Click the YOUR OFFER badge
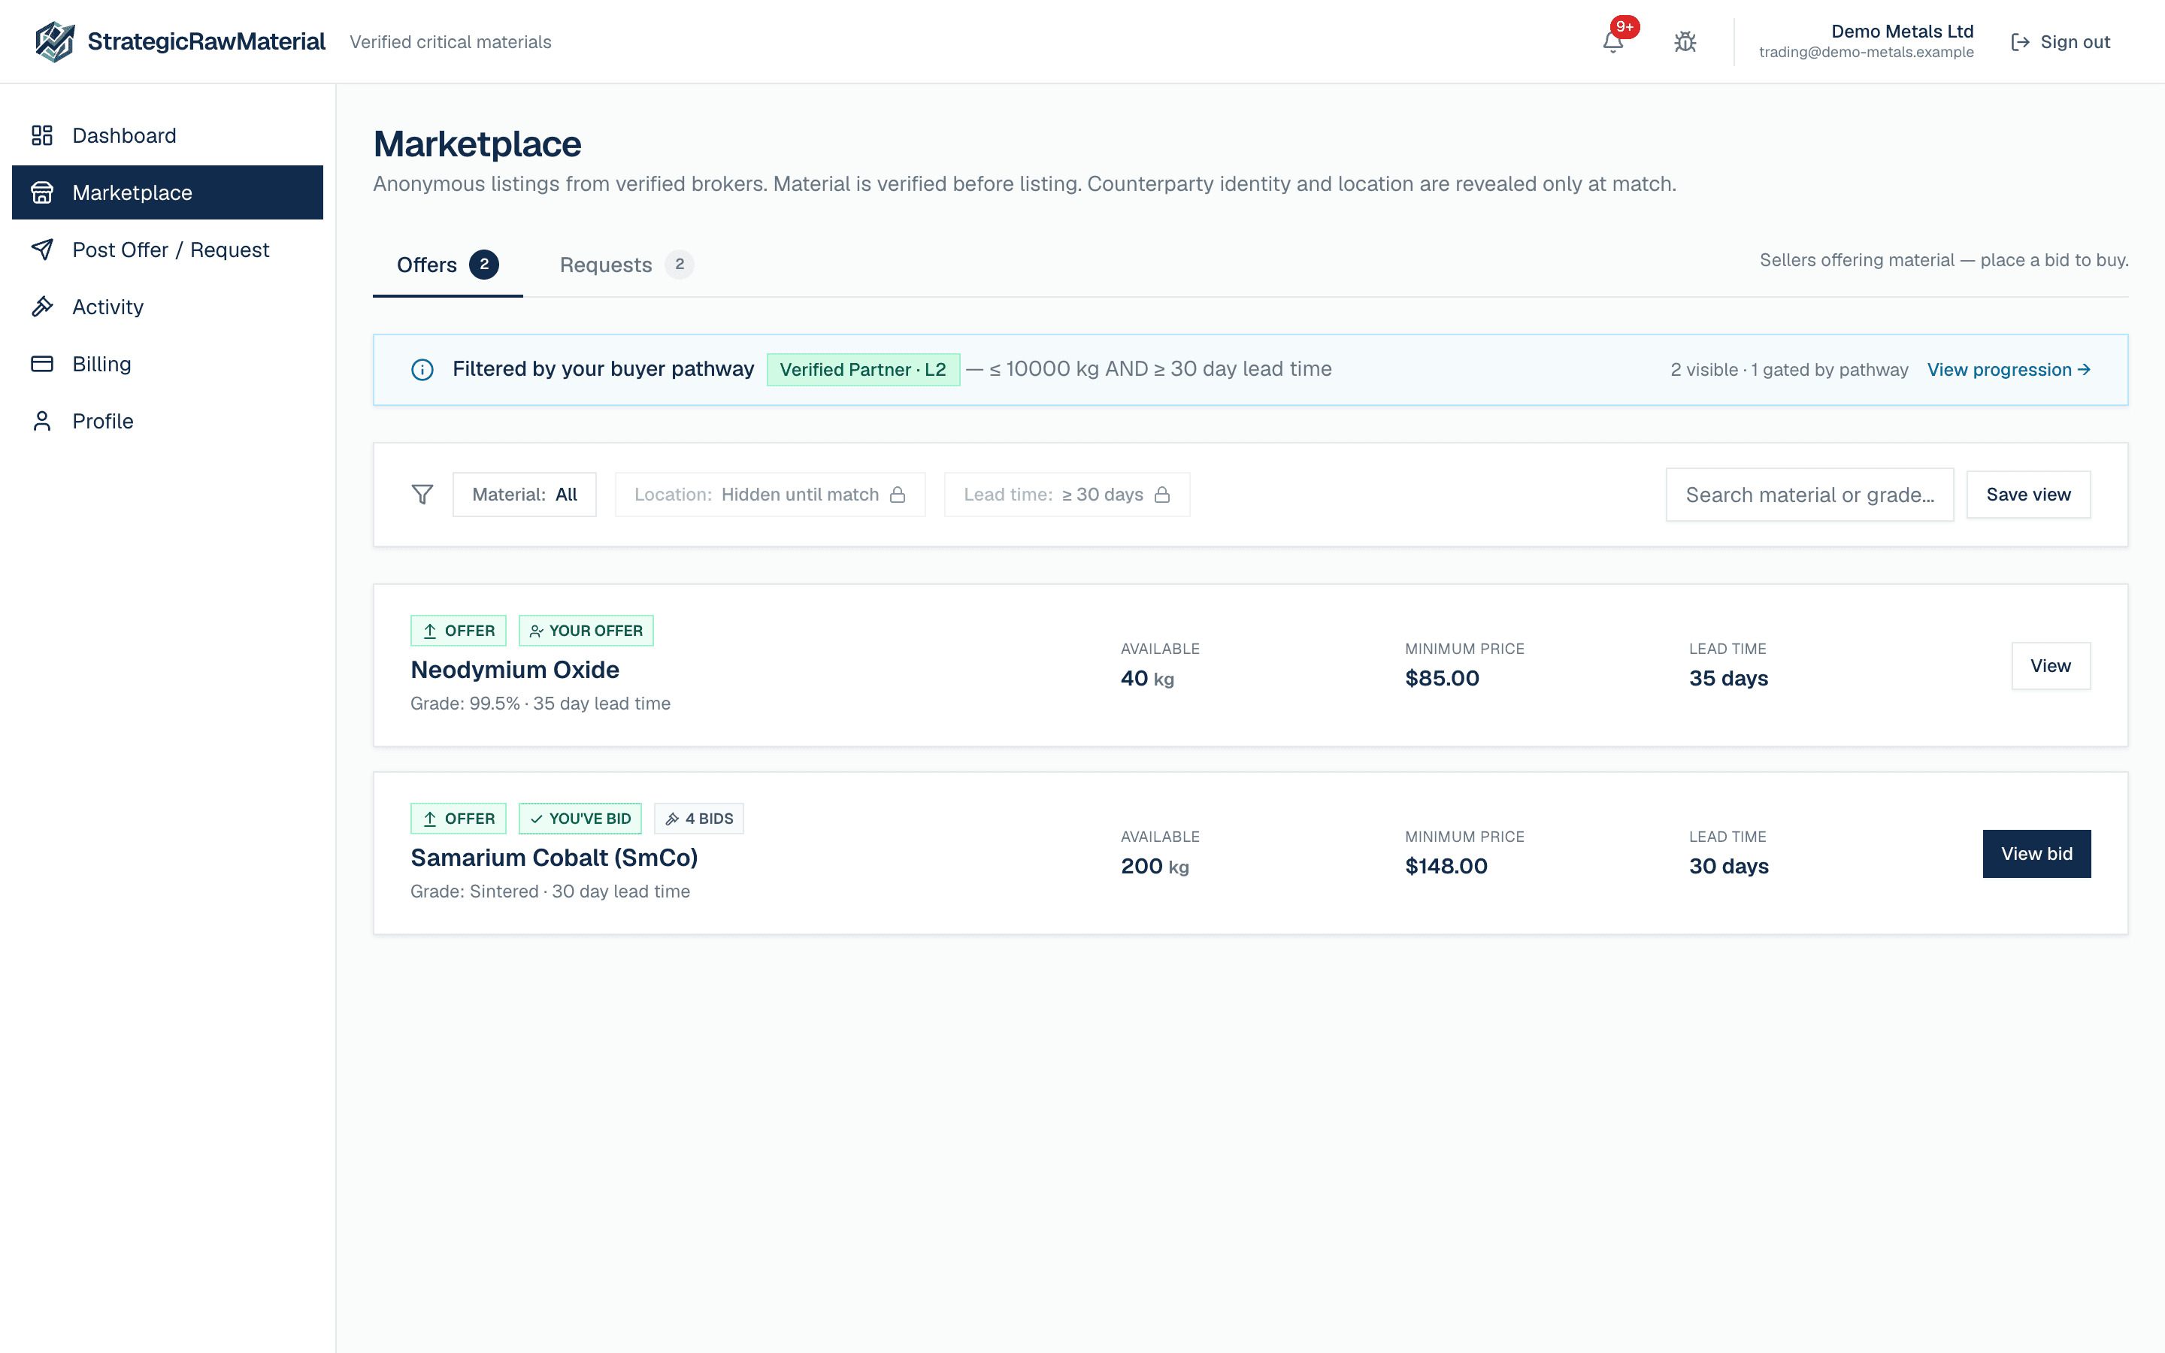Viewport: 2165px width, 1353px height. click(x=586, y=631)
